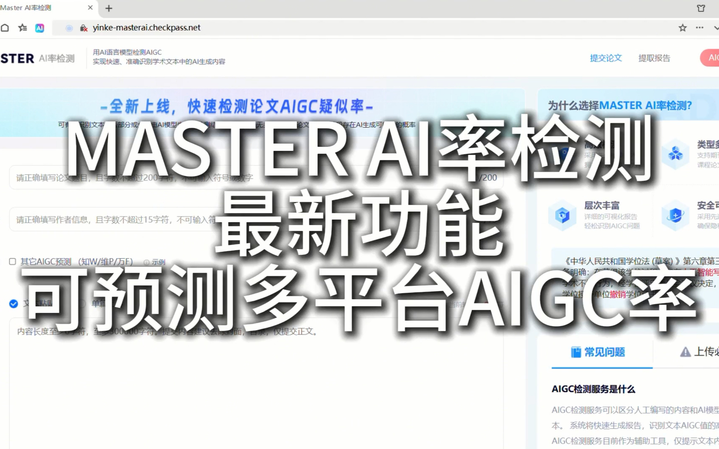This screenshot has height=449, width=719.
Task: Click the 层次丰富 hexagon feature icon
Action: point(562,215)
